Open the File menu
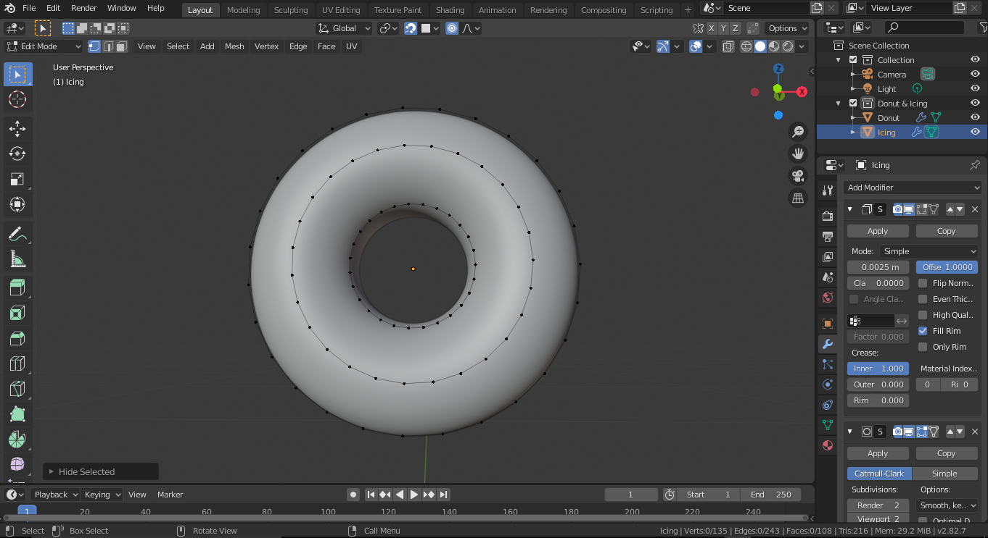The height and width of the screenshot is (538, 988). [x=29, y=8]
